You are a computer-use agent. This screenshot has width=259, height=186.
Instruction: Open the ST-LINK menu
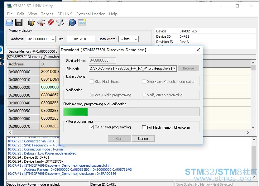click(x=65, y=14)
